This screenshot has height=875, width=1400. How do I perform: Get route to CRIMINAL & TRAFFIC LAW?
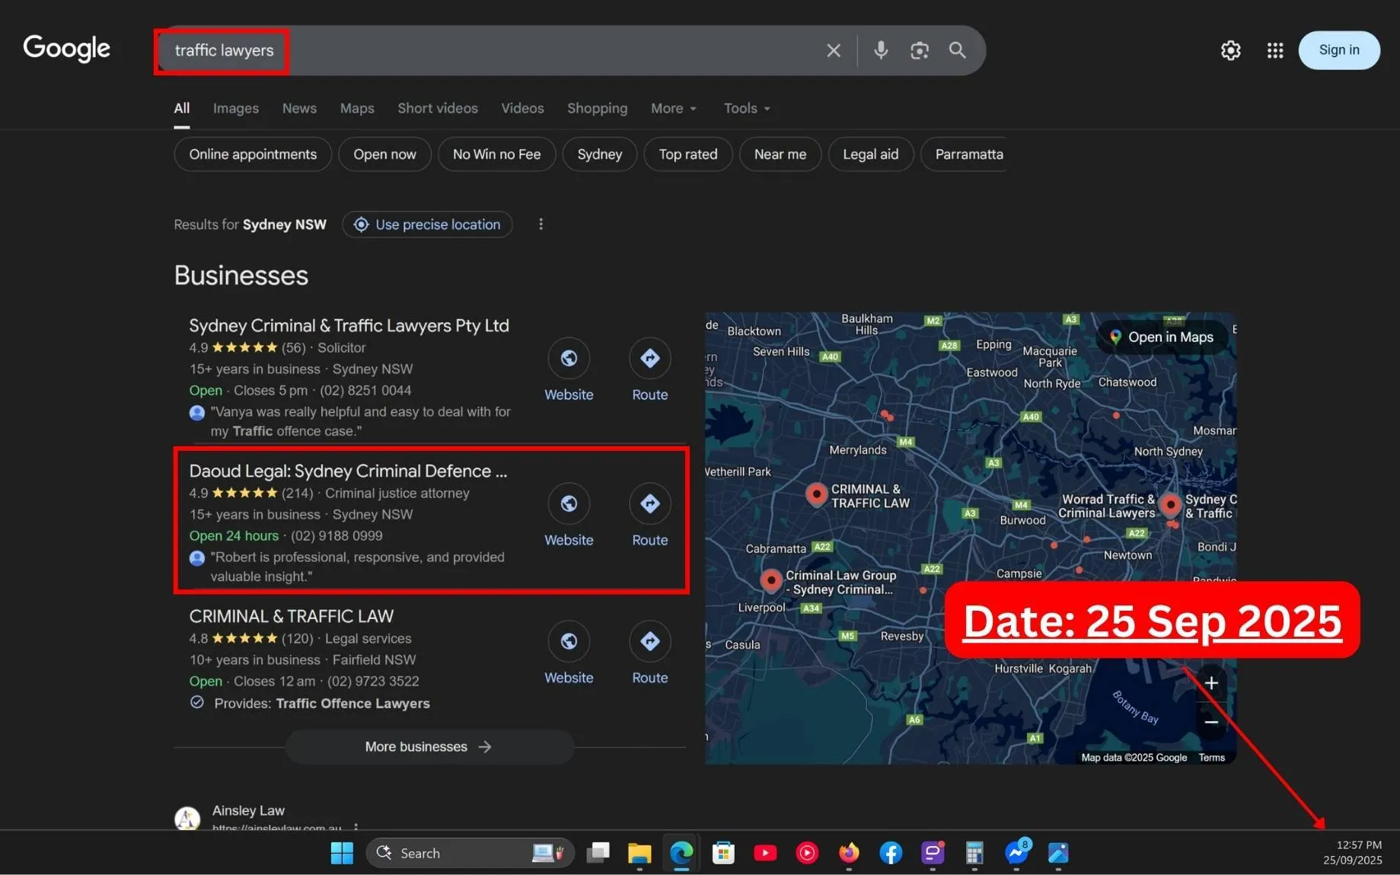649,642
